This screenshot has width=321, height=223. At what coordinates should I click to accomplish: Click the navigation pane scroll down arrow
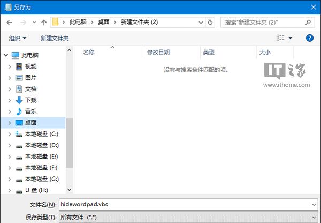coord(70,190)
